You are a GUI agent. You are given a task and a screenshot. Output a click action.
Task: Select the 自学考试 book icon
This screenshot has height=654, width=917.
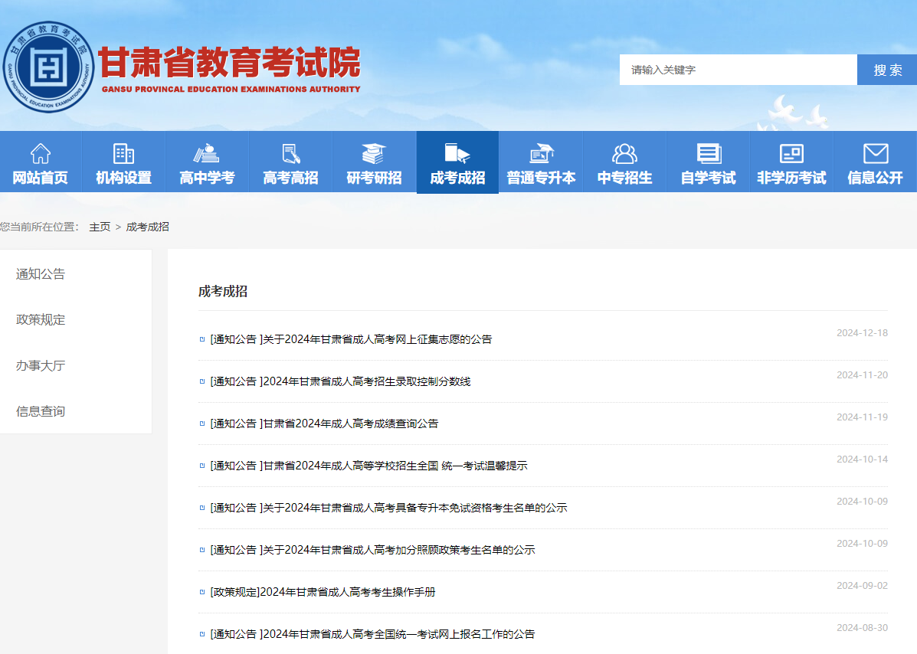pyautogui.click(x=708, y=152)
